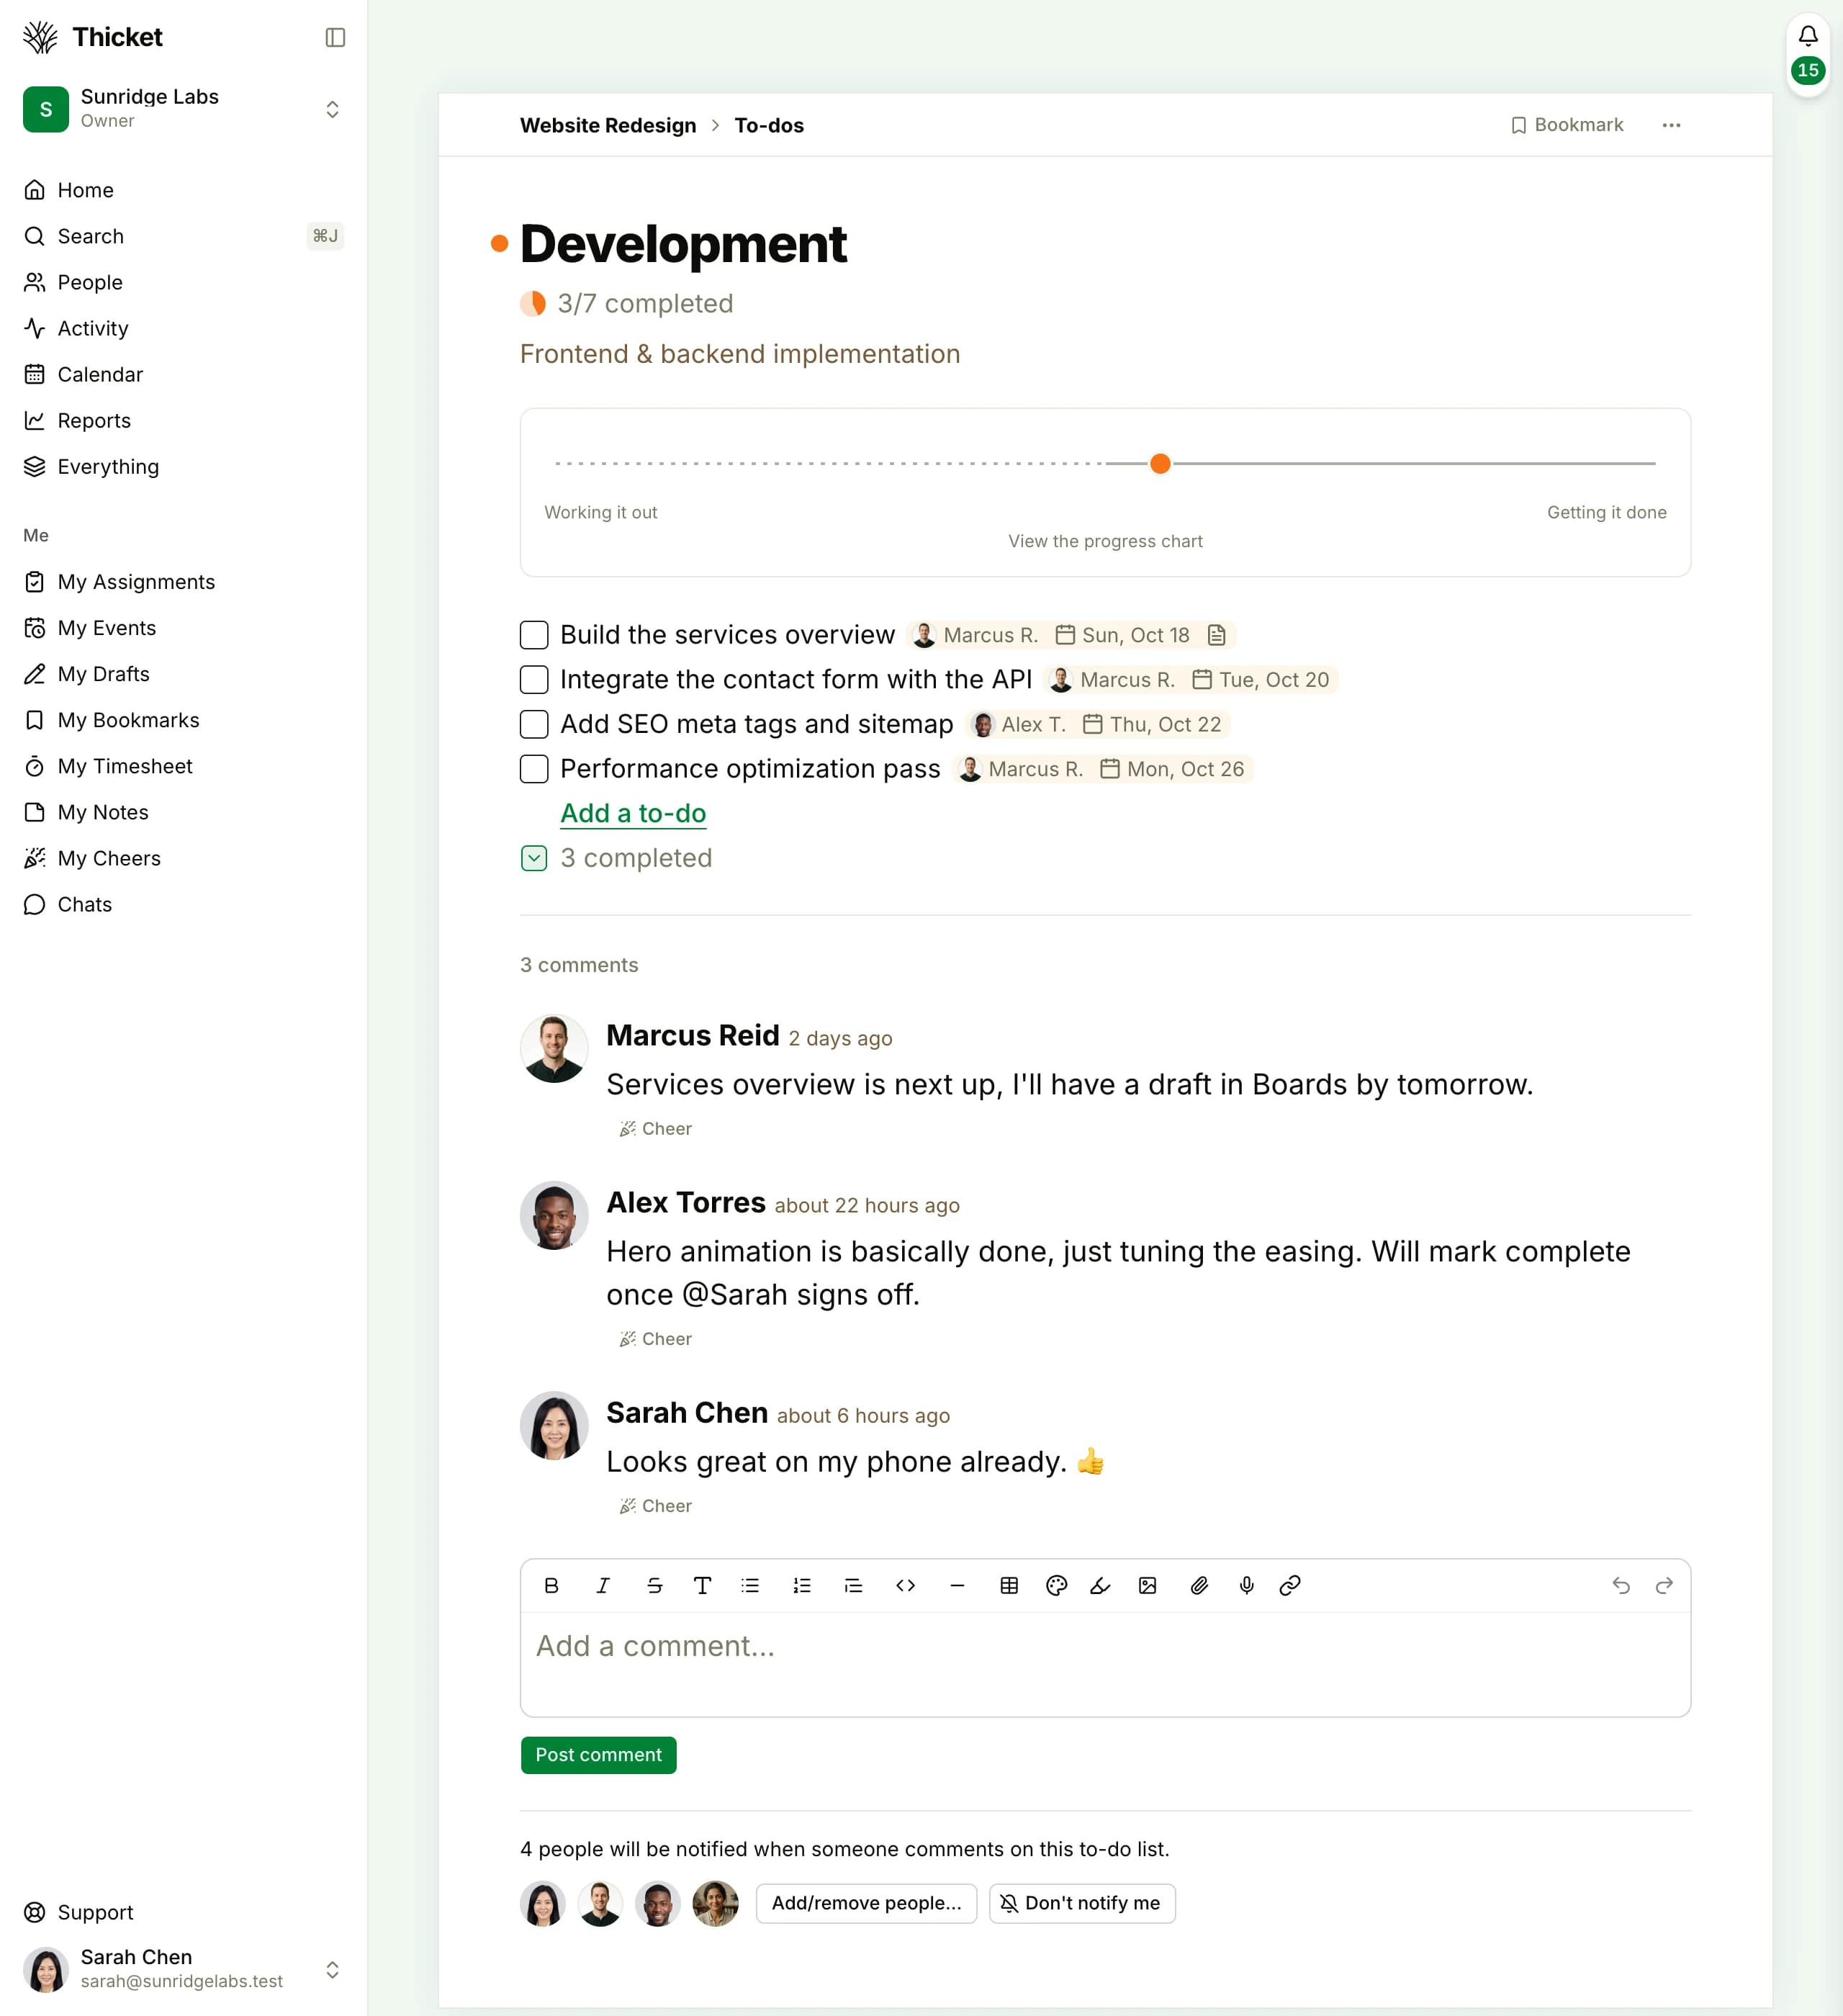Apply strikethrough formatting in editor toolbar

pyautogui.click(x=654, y=1585)
